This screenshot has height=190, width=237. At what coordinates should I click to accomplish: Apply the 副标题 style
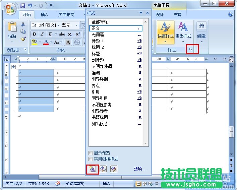coord(116,60)
